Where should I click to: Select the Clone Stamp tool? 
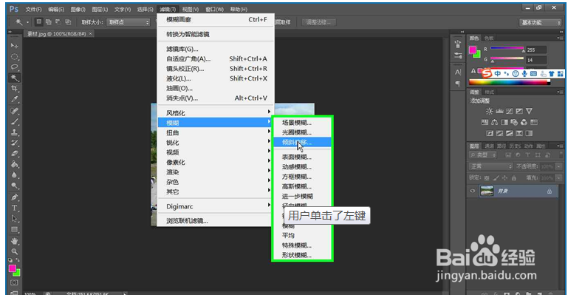(x=15, y=132)
